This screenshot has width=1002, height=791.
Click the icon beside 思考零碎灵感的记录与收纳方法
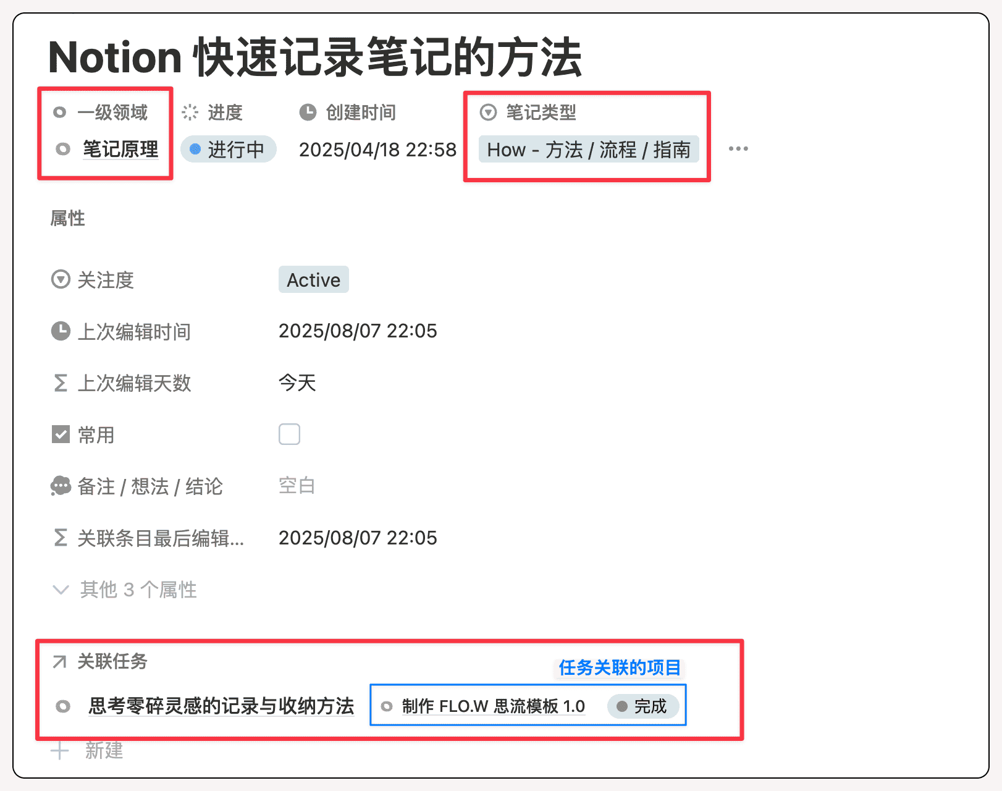(x=63, y=706)
